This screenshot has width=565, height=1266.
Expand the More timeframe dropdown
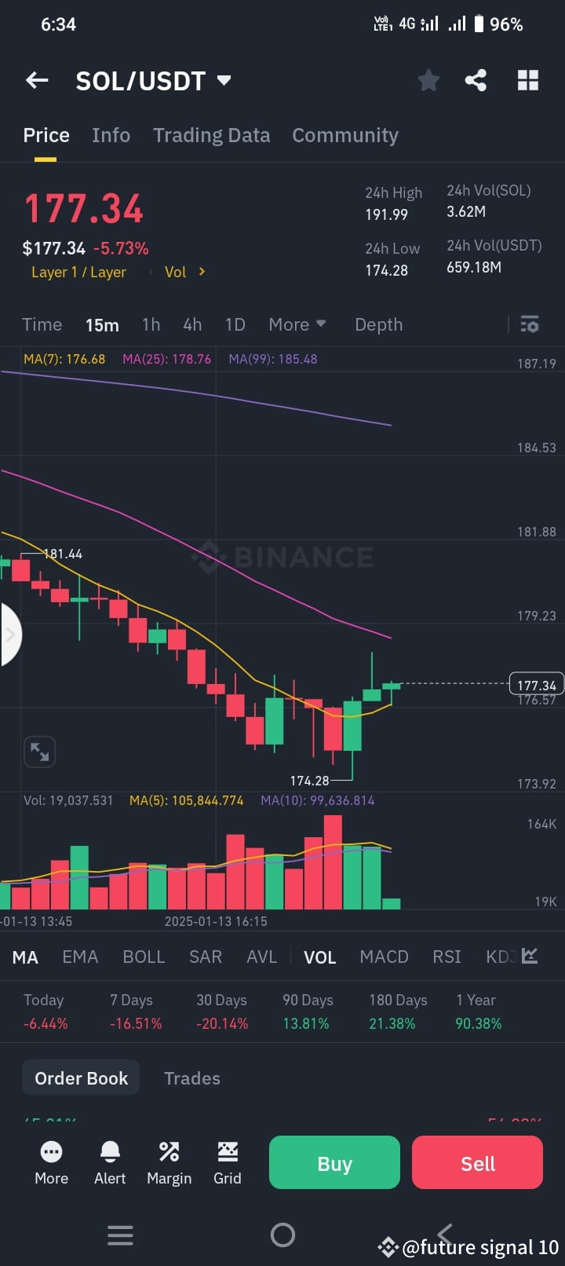pyautogui.click(x=297, y=324)
